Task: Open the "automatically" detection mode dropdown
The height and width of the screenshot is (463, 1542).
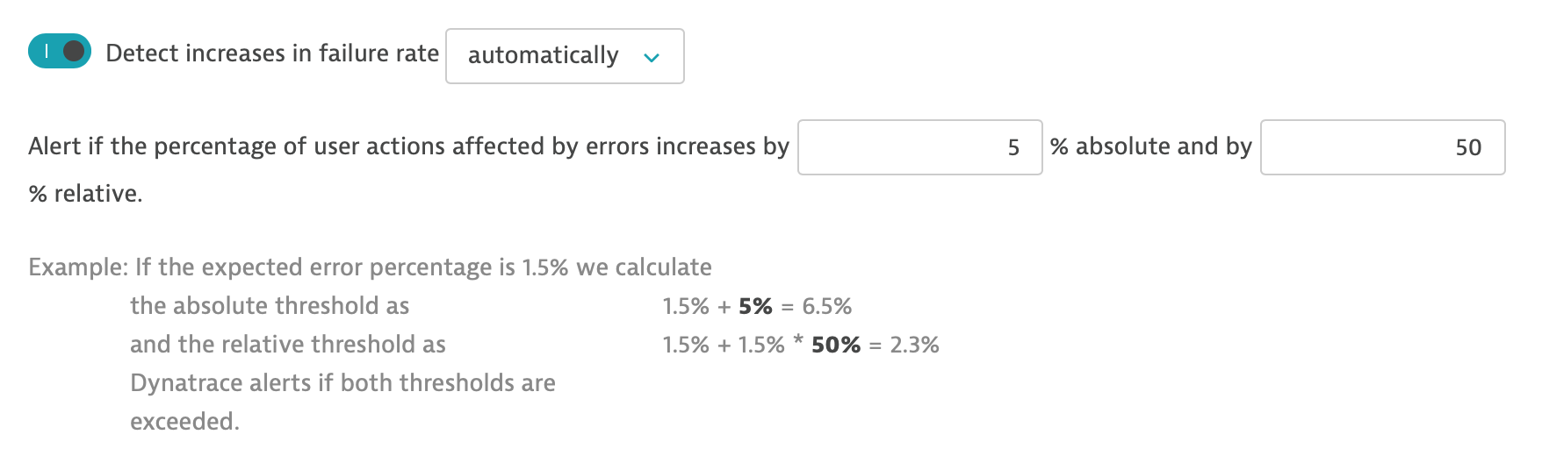Action: tap(564, 56)
